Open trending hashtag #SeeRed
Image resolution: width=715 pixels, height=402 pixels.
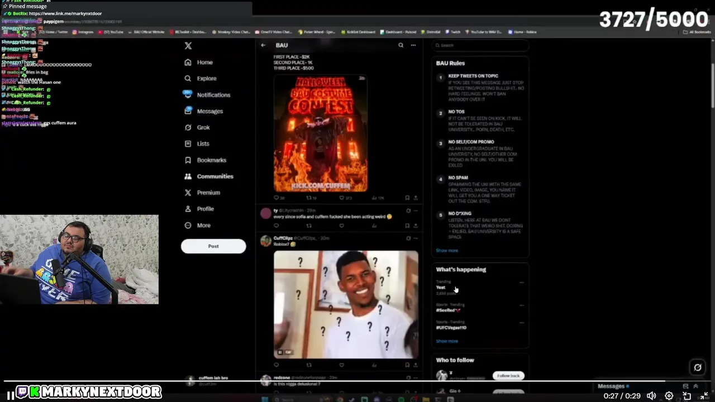click(448, 310)
